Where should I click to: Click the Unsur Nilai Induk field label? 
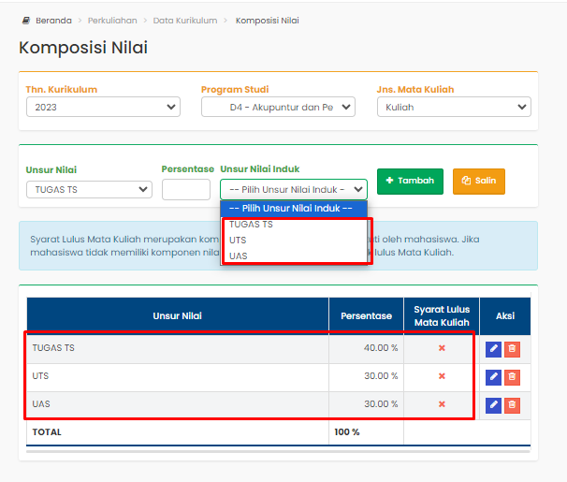point(260,168)
